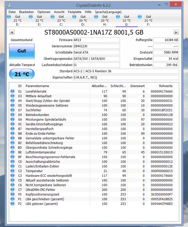Select the Beschleunigungssensor-Fehlerrate row text
Image resolution: width=188 pixels, height=227 pixels.
(x=50, y=157)
